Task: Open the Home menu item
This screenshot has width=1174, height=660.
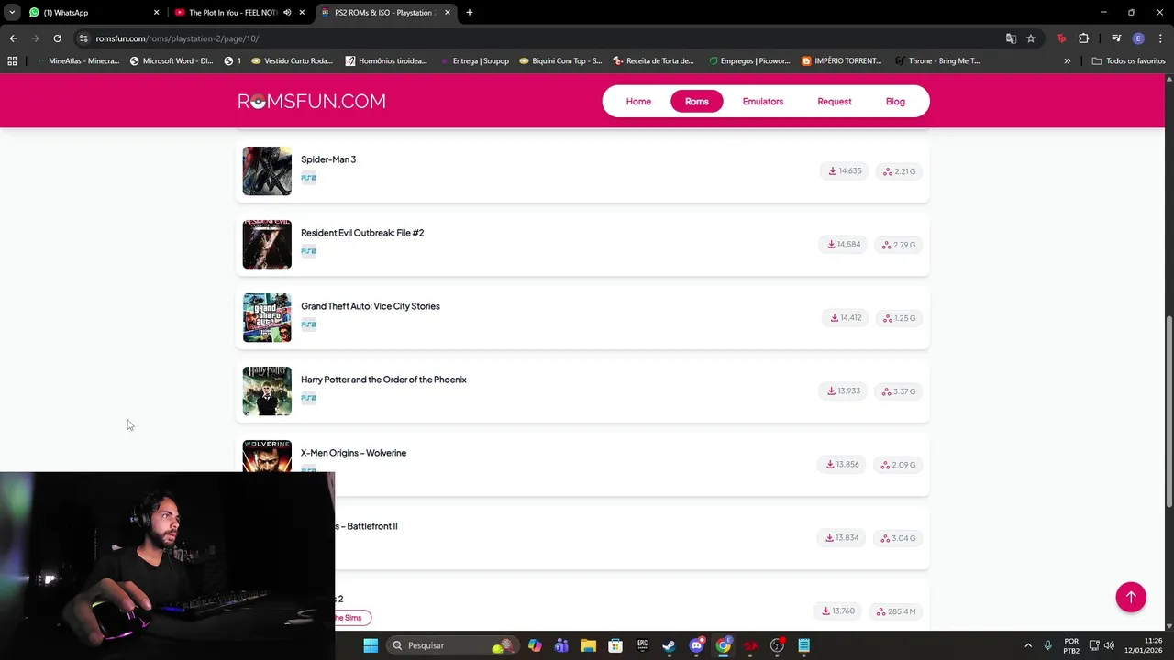Action: click(638, 102)
